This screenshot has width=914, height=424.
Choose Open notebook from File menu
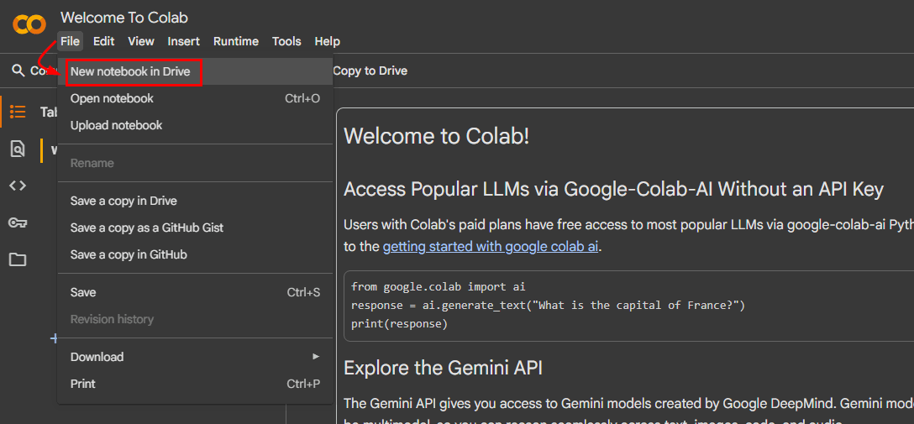coord(112,98)
